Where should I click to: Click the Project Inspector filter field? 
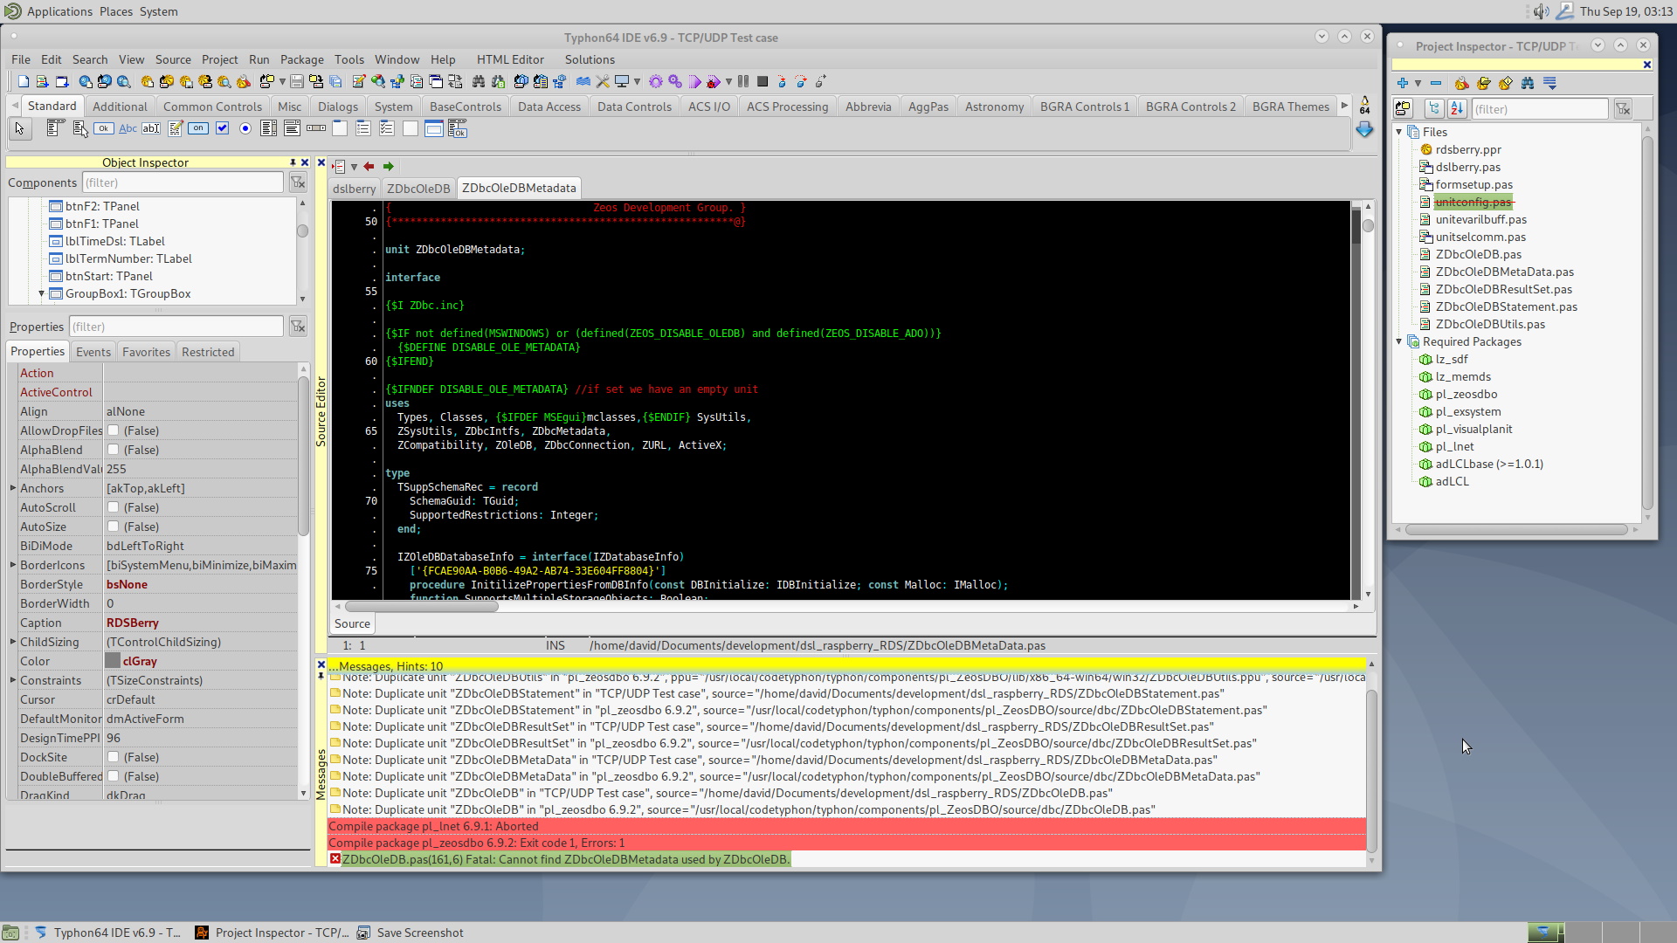click(x=1539, y=109)
